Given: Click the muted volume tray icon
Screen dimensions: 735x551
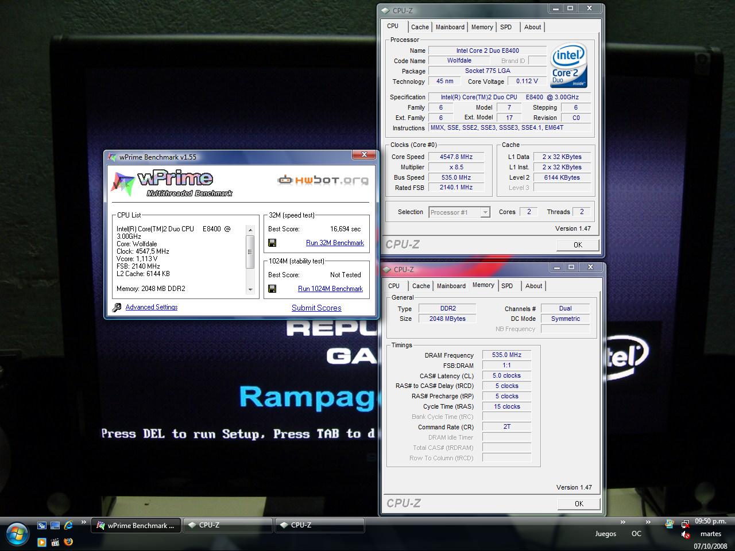Looking at the screenshot, I should pos(685,535).
